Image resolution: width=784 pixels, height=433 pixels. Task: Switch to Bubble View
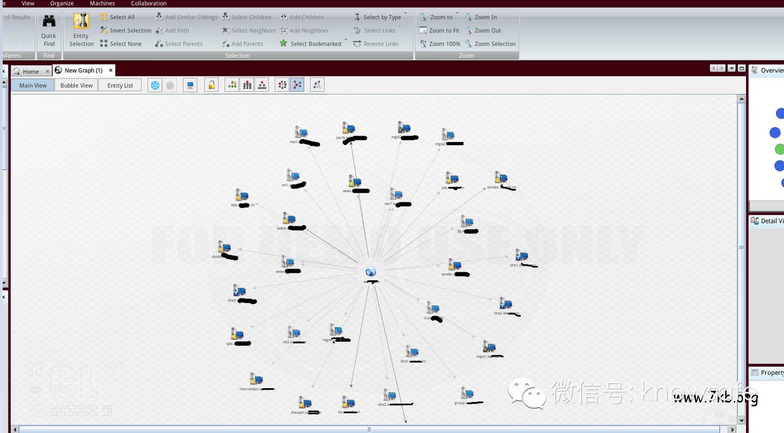(76, 85)
